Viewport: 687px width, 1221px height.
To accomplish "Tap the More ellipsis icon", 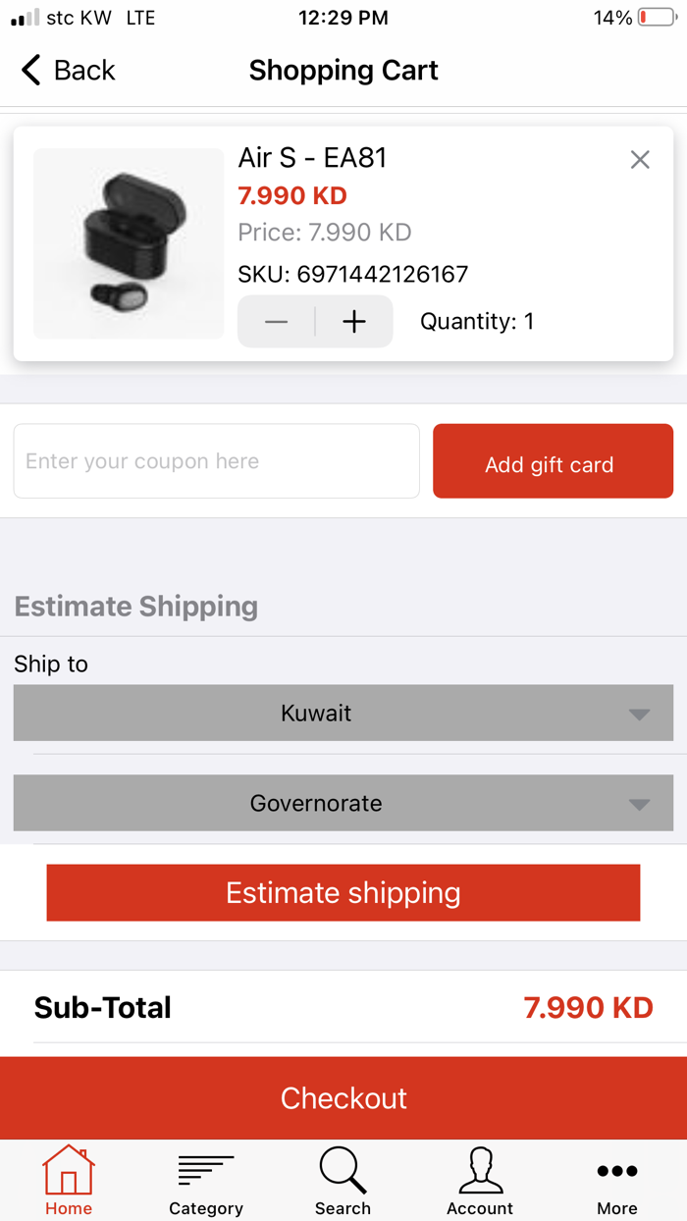I will tap(616, 1171).
